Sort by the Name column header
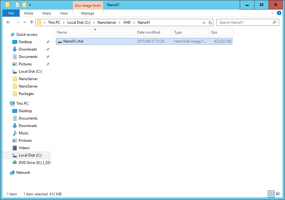285x200 pixels. pyautogui.click(x=93, y=32)
